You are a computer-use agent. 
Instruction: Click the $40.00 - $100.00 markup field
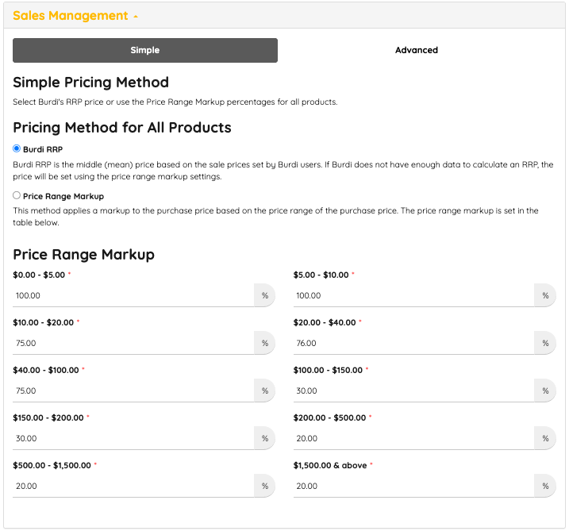tap(133, 391)
